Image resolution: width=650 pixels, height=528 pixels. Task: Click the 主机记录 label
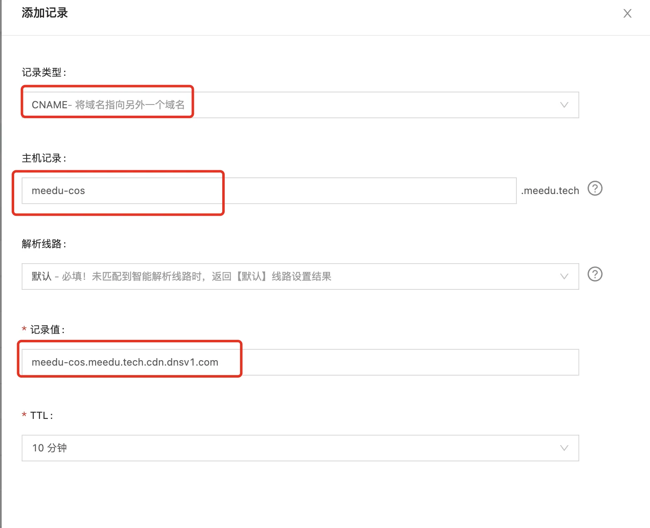[x=44, y=158]
